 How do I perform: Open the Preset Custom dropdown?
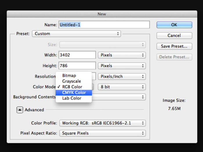coord(76,34)
